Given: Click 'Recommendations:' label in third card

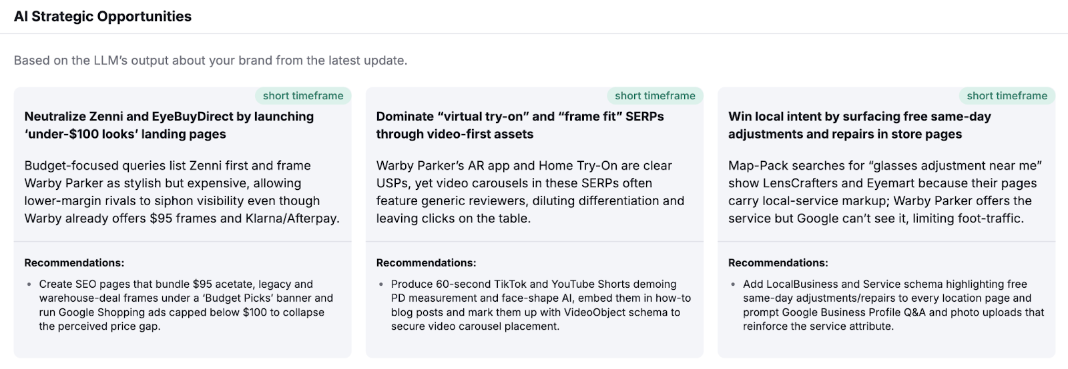Looking at the screenshot, I should tap(778, 263).
